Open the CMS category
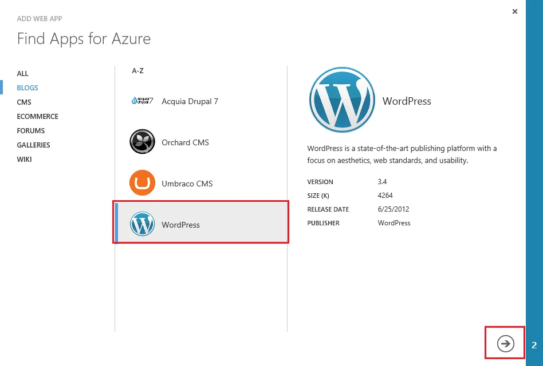This screenshot has width=543, height=366. coord(24,102)
